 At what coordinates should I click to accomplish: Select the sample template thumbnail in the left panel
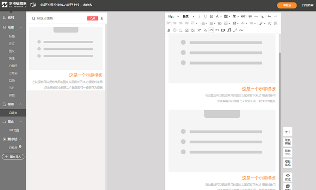(66, 48)
